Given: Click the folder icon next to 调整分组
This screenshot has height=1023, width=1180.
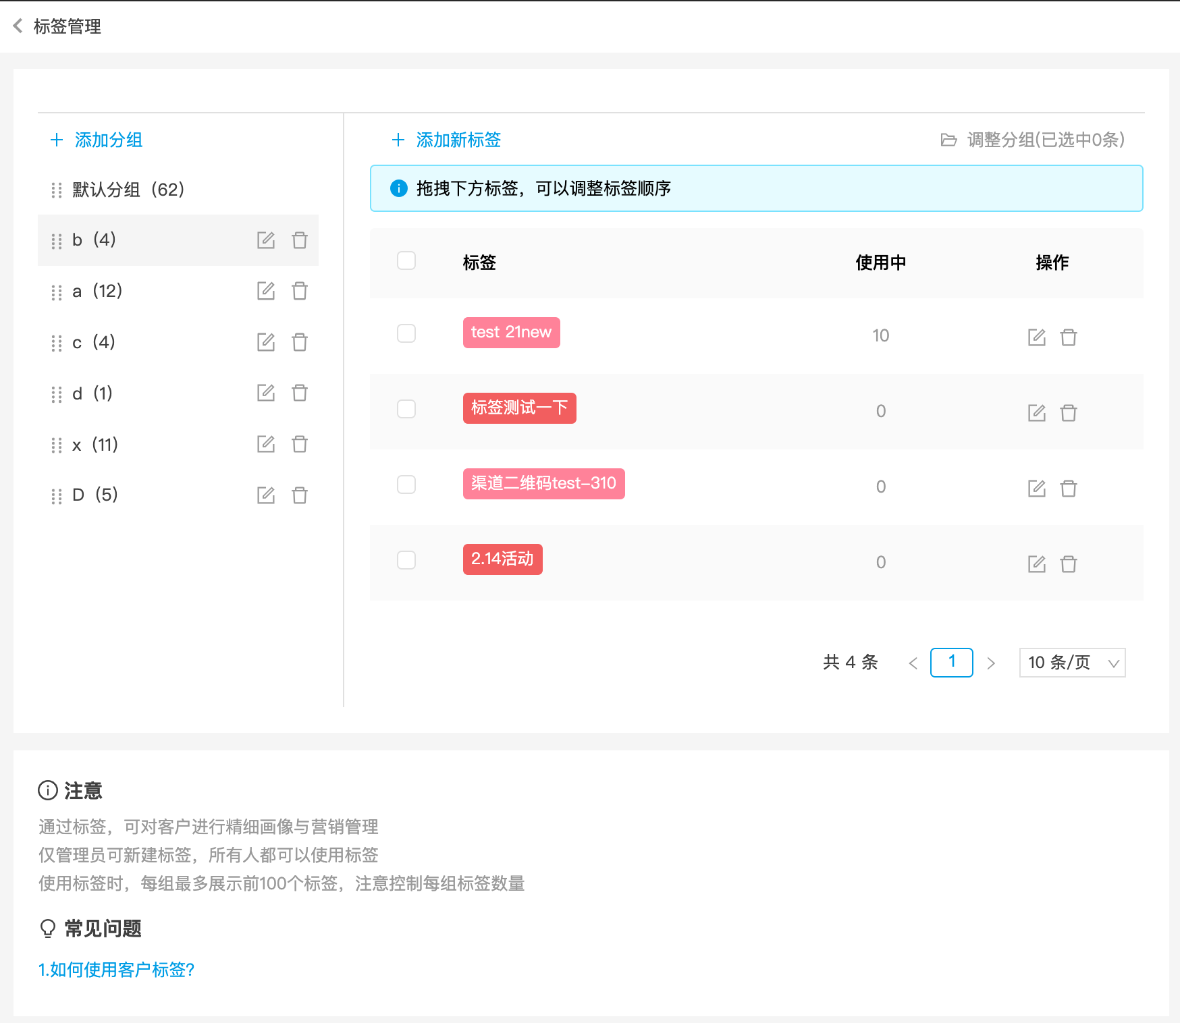Looking at the screenshot, I should click(x=948, y=140).
